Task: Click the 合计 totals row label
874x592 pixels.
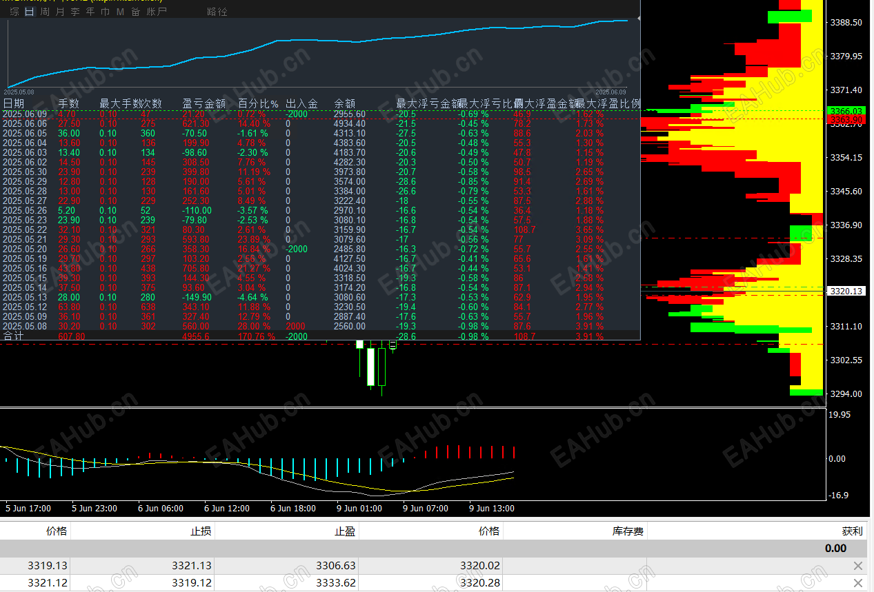Action: (13, 336)
